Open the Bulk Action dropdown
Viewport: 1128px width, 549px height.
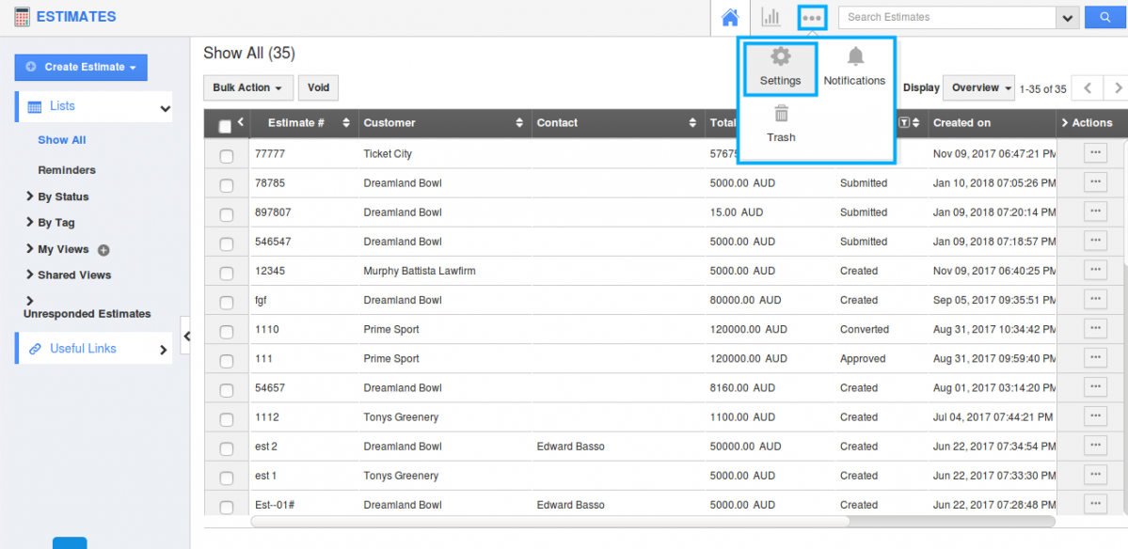pos(248,87)
